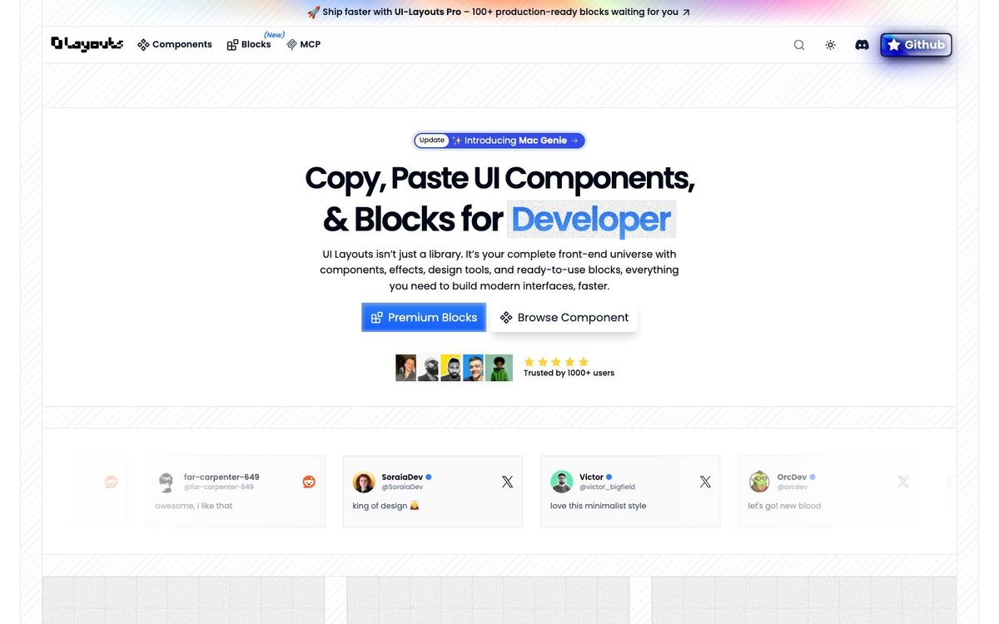Click 'king of design' comment text
Screen dimensions: 999x624
click(x=385, y=506)
